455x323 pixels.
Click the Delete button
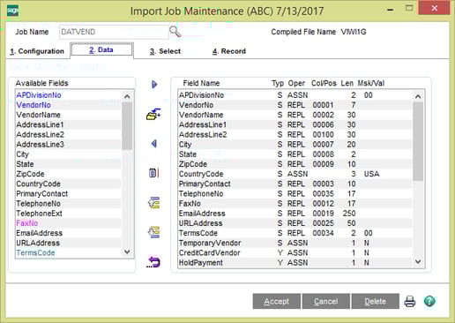pos(376,301)
